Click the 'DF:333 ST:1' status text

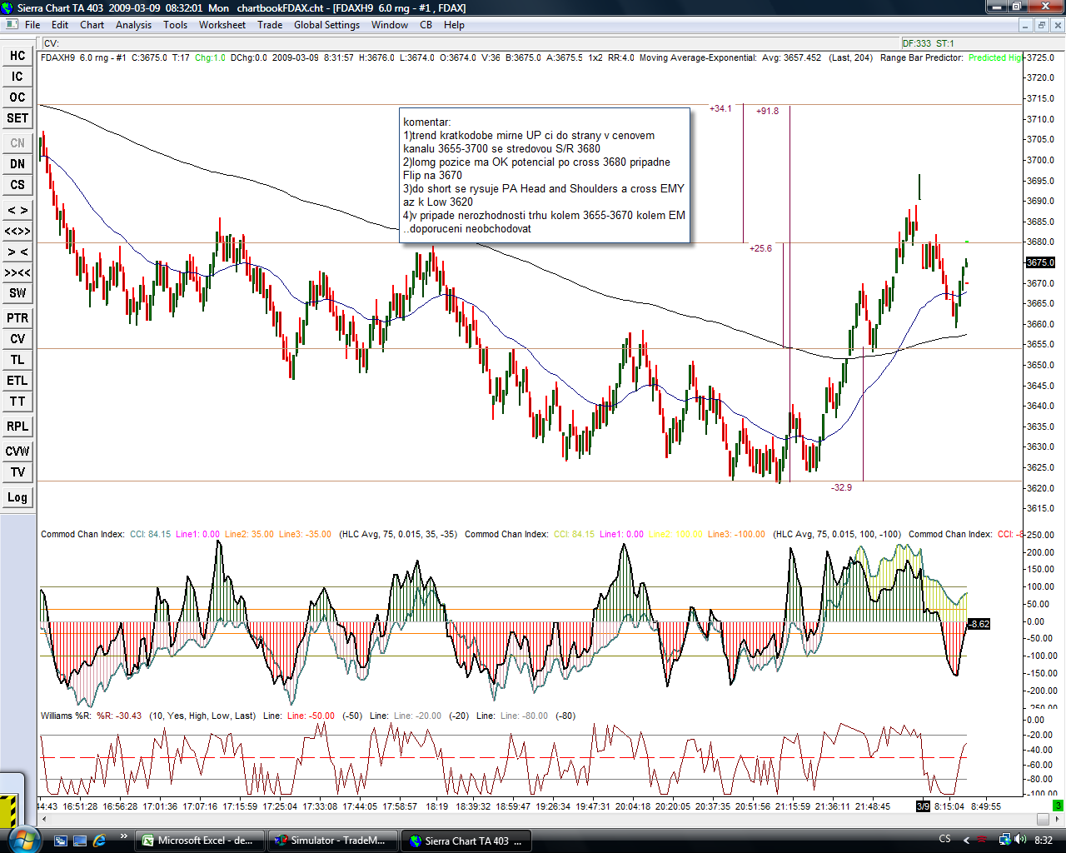928,43
